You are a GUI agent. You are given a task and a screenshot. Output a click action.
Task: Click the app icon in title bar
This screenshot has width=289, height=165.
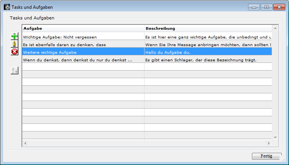coord(7,7)
